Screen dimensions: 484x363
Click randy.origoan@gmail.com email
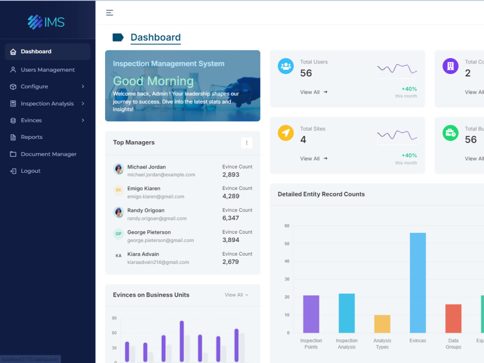pos(157,219)
